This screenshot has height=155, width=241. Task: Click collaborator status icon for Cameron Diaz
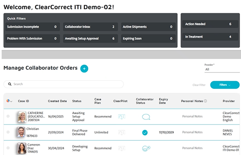click(x=146, y=148)
